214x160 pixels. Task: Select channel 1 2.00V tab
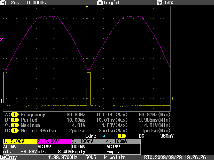[20, 141]
